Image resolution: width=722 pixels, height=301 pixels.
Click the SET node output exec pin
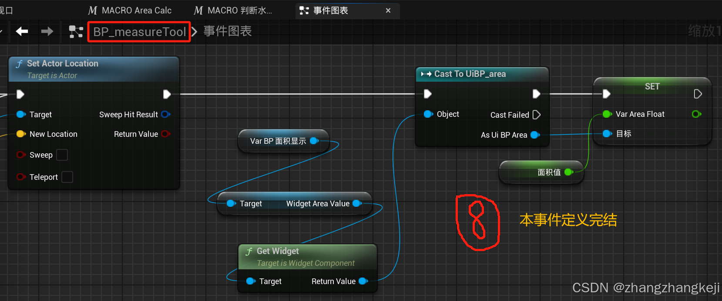tap(698, 94)
